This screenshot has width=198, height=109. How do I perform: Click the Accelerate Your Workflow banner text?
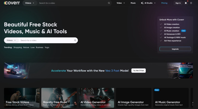click(90, 71)
